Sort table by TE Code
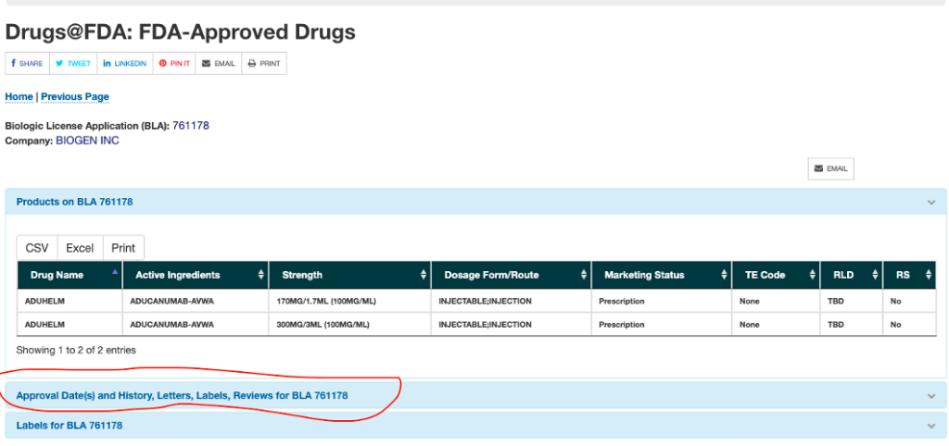The image size is (949, 446). pos(776,275)
